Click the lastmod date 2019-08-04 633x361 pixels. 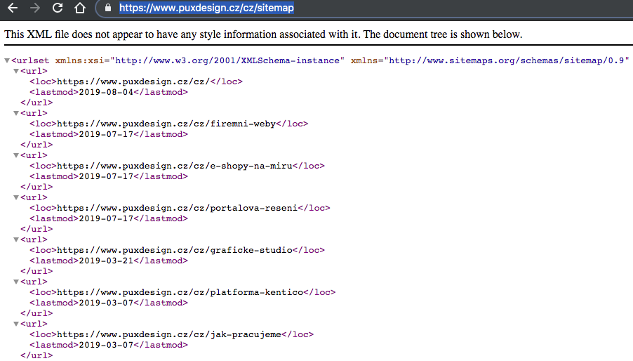pyautogui.click(x=105, y=92)
